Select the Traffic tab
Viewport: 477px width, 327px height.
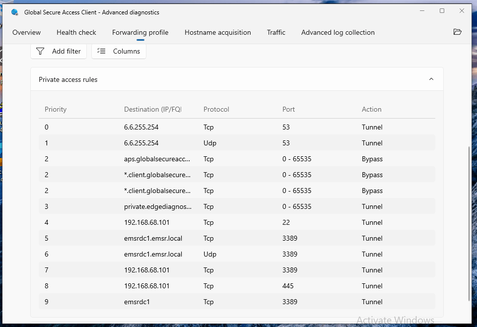point(276,33)
